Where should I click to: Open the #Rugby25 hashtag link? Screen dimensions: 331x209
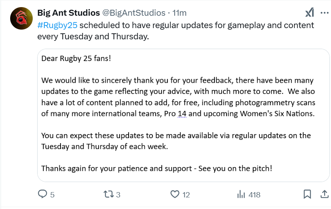click(x=58, y=25)
